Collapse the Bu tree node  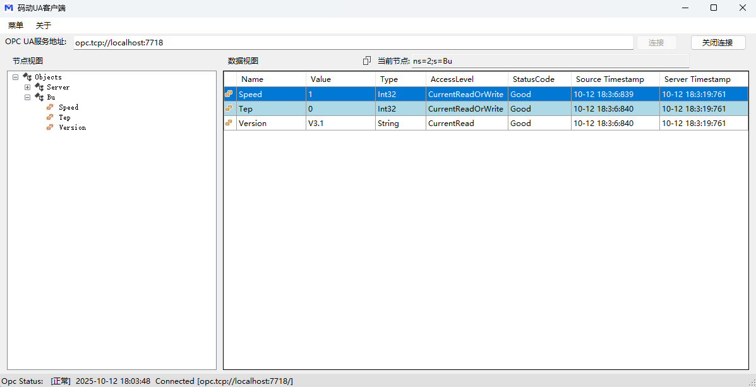click(27, 97)
